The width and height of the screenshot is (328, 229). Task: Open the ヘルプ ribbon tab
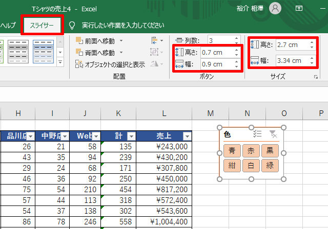8,26
